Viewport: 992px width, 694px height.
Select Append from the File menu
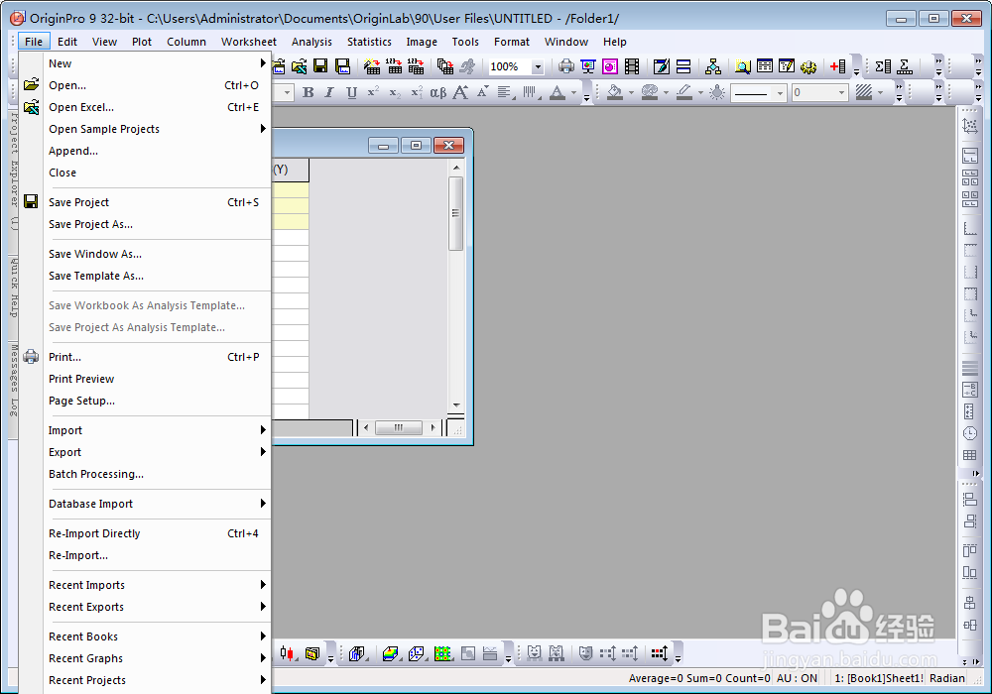pos(157,151)
